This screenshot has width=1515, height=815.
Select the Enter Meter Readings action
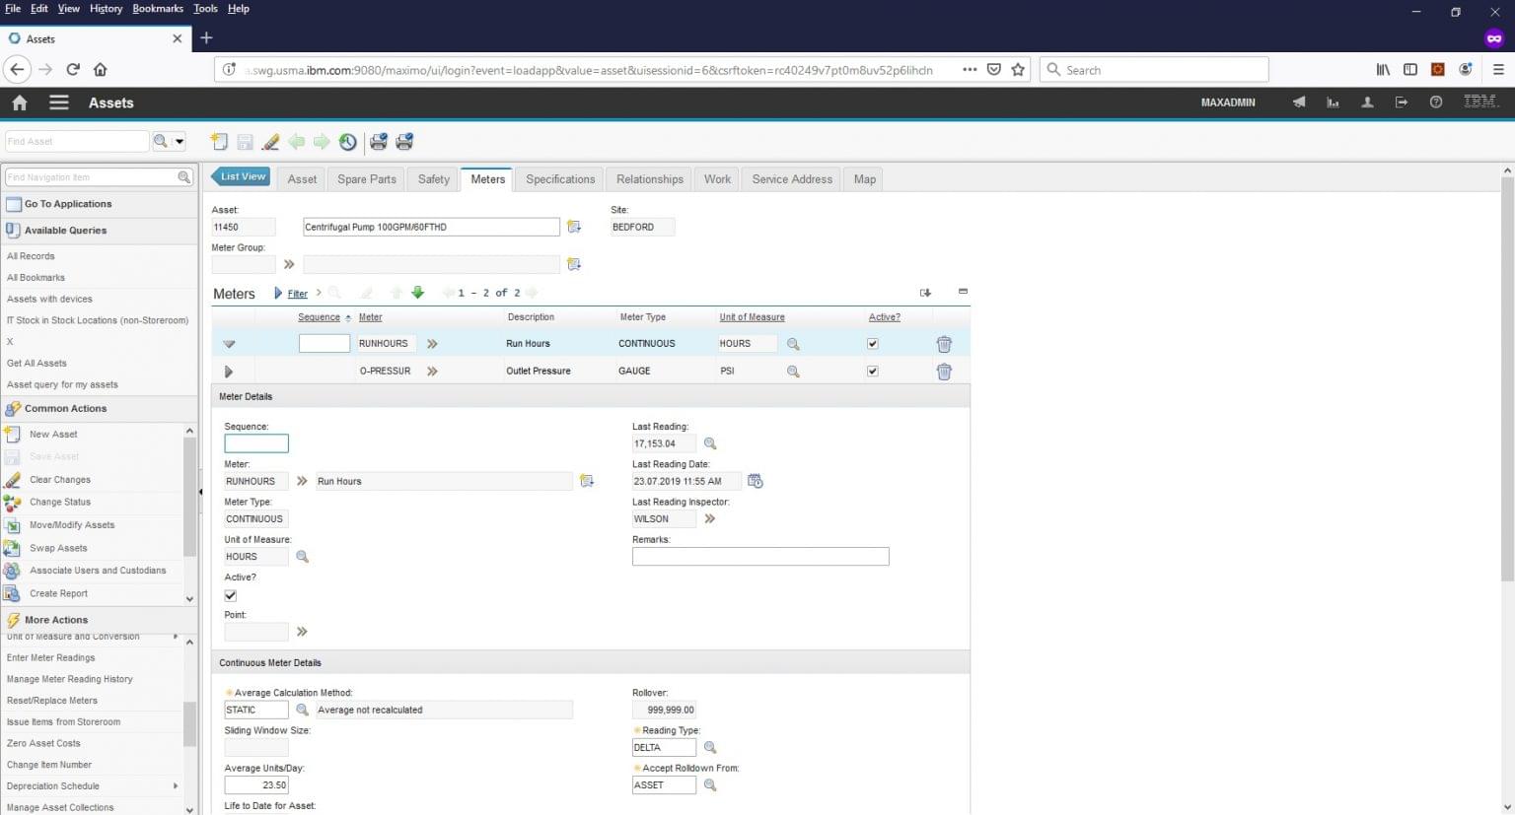51,657
